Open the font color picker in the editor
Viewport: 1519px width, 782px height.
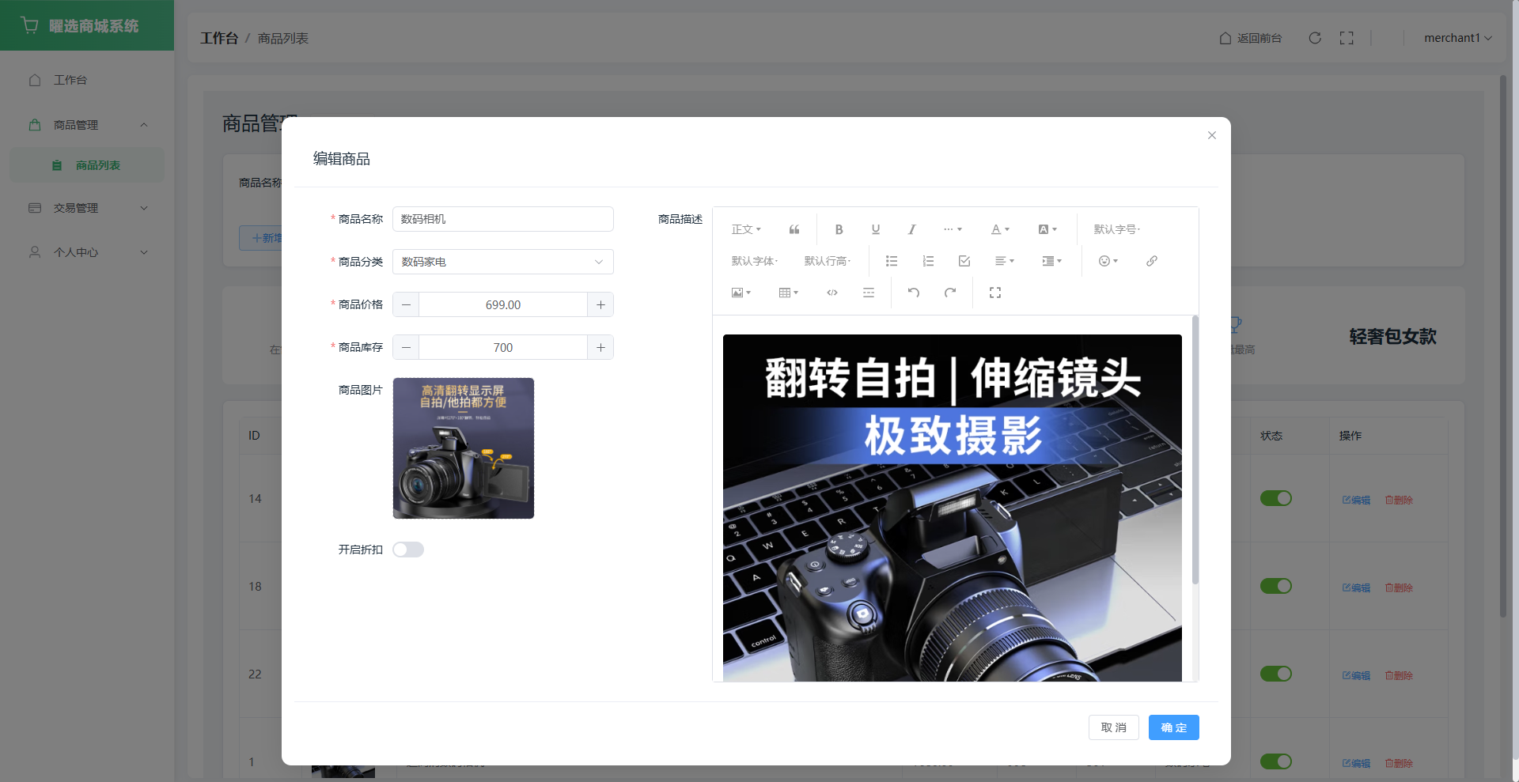tap(1000, 229)
